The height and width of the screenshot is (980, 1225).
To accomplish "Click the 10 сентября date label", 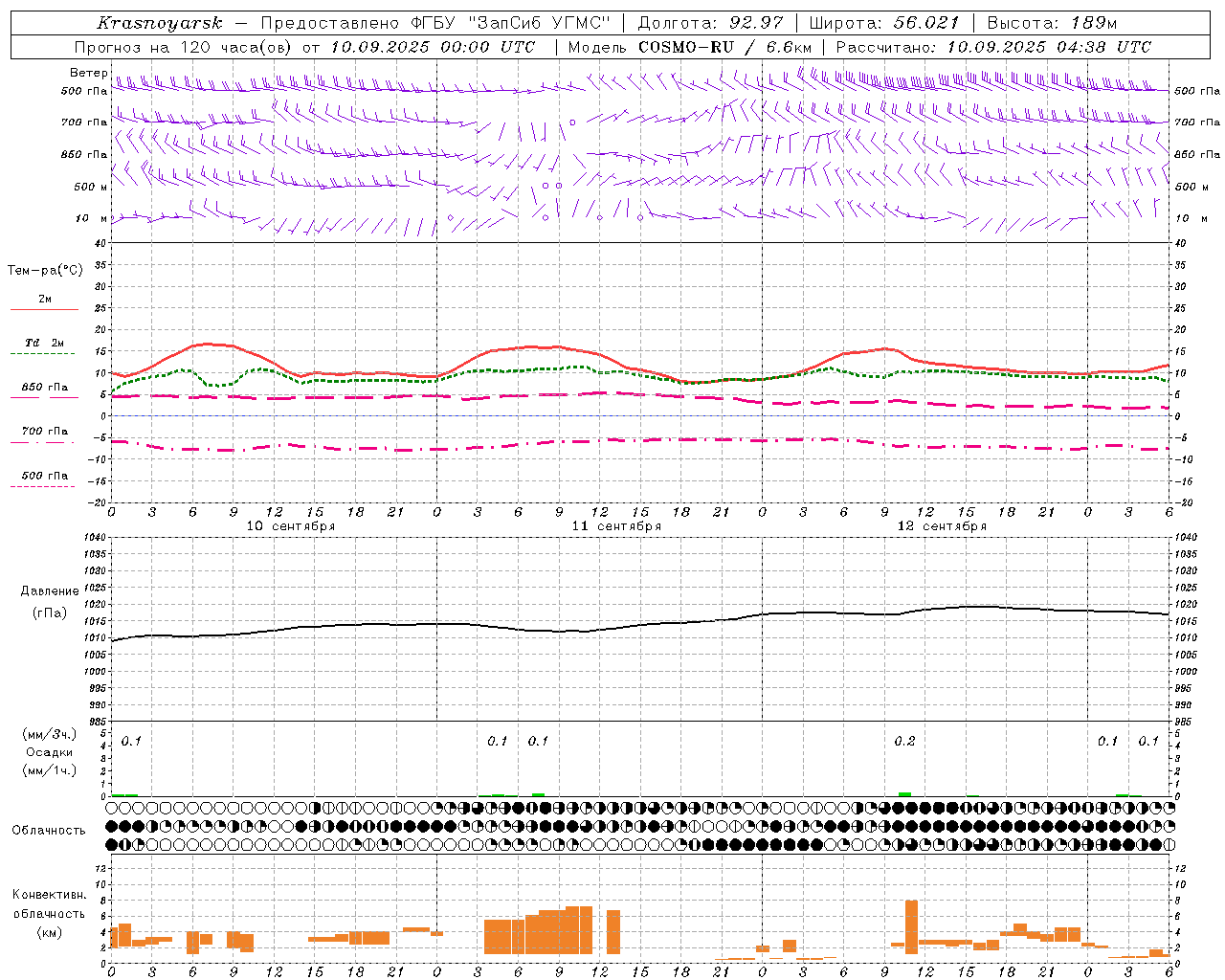I will click(x=291, y=526).
